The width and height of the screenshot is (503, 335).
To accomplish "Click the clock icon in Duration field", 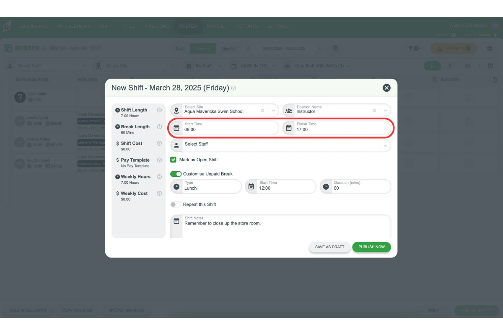I will click(326, 186).
